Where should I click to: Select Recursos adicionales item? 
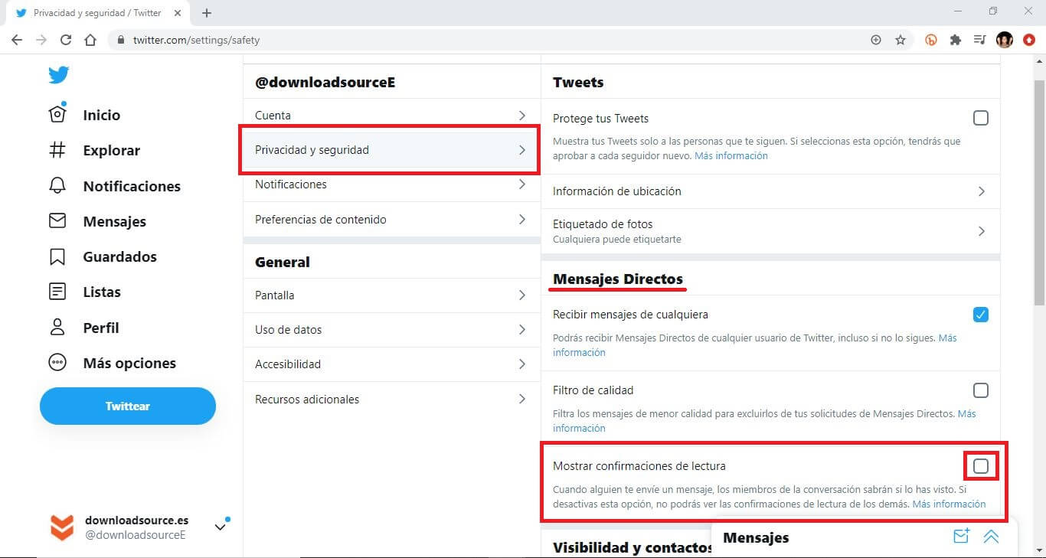[x=391, y=399]
